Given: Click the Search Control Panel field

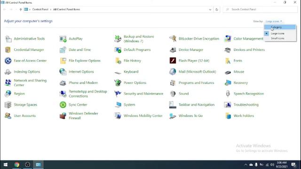Looking at the screenshot, I should (260, 9).
